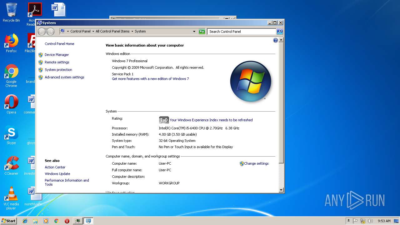Screen dimensions: 400x225
Task: Click the Chrome icon on the taskbar
Action: click(x=56, y=221)
